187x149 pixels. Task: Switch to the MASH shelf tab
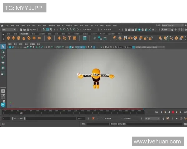[x=102, y=34]
